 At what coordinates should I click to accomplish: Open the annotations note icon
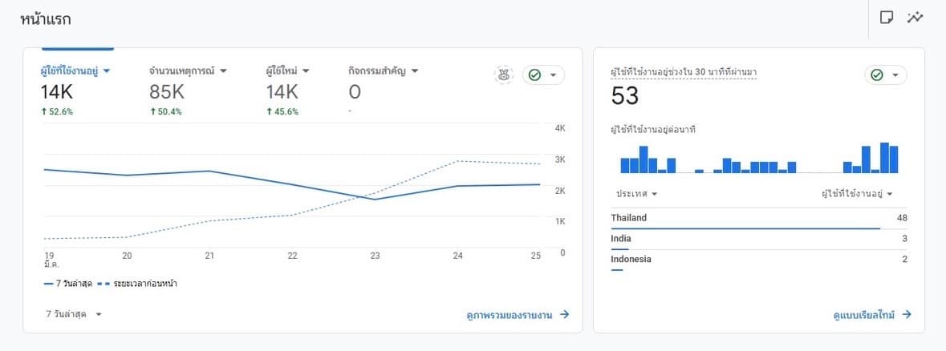click(887, 18)
